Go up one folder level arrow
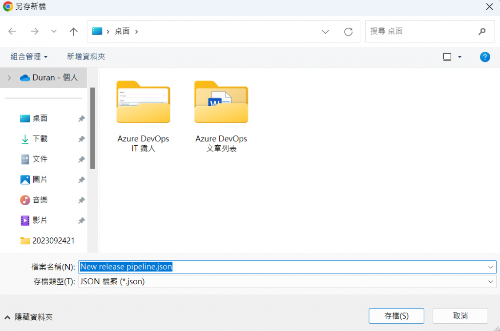The width and height of the screenshot is (500, 331). pos(74,31)
